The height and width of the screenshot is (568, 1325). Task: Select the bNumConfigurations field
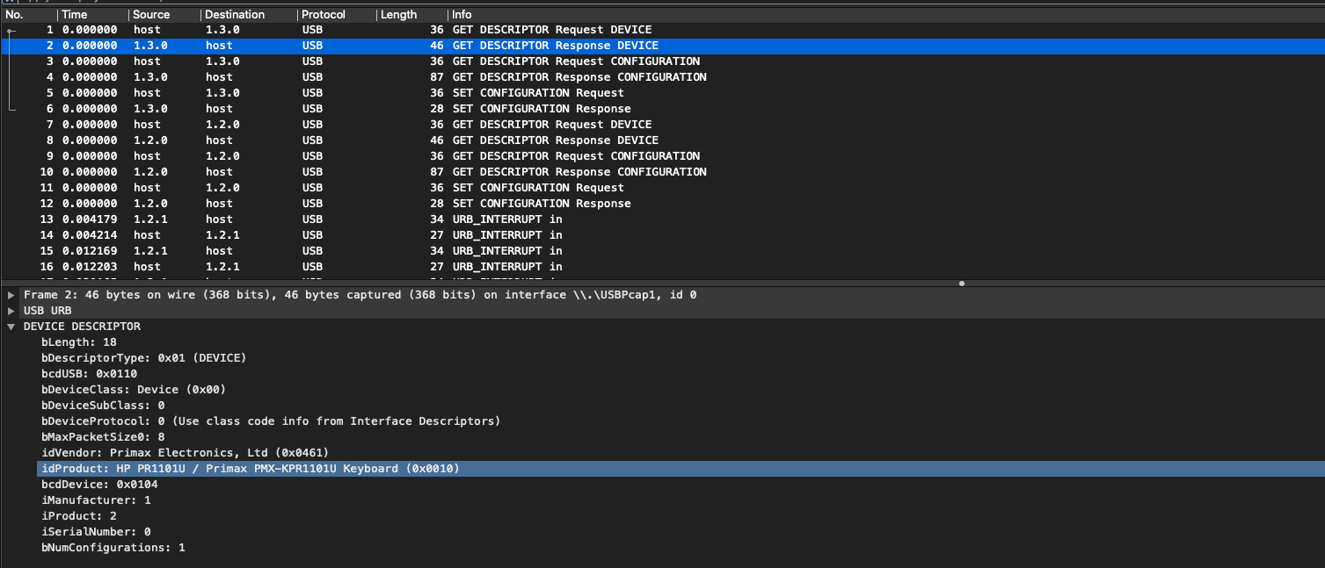[x=113, y=548]
